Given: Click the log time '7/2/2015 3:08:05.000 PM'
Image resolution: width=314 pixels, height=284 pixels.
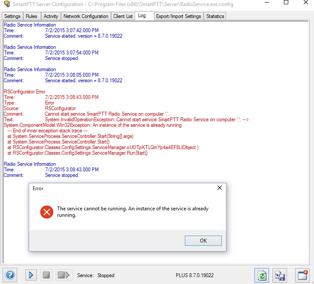Looking at the screenshot, I should click(72, 75).
